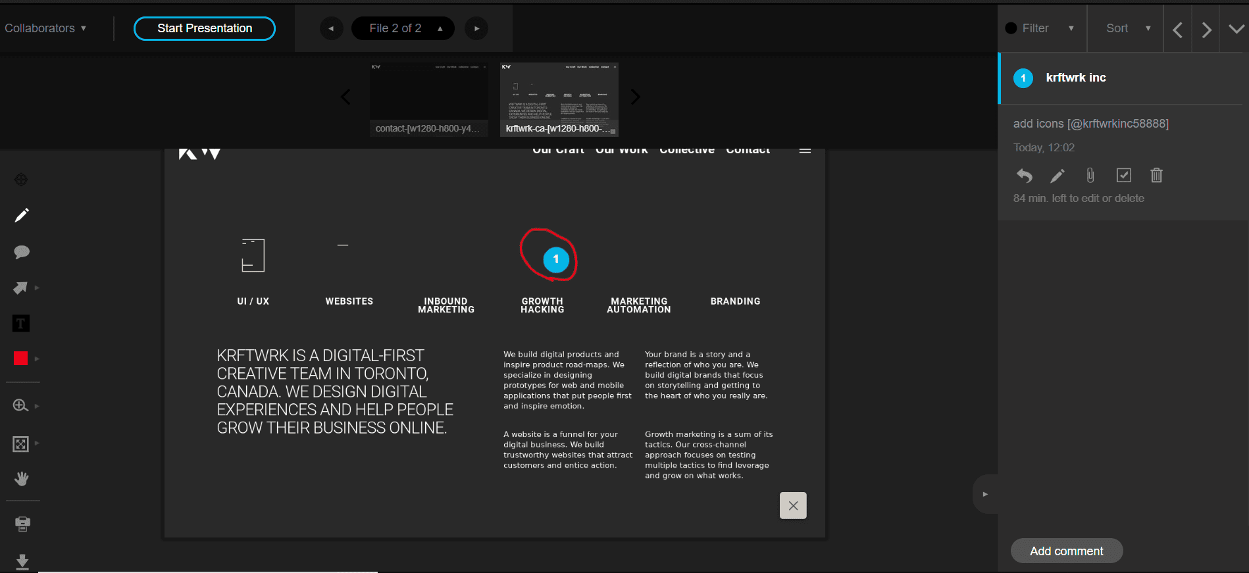Viewport: 1249px width, 573px height.
Task: Click annotation marker 1 on canvas
Action: click(556, 259)
